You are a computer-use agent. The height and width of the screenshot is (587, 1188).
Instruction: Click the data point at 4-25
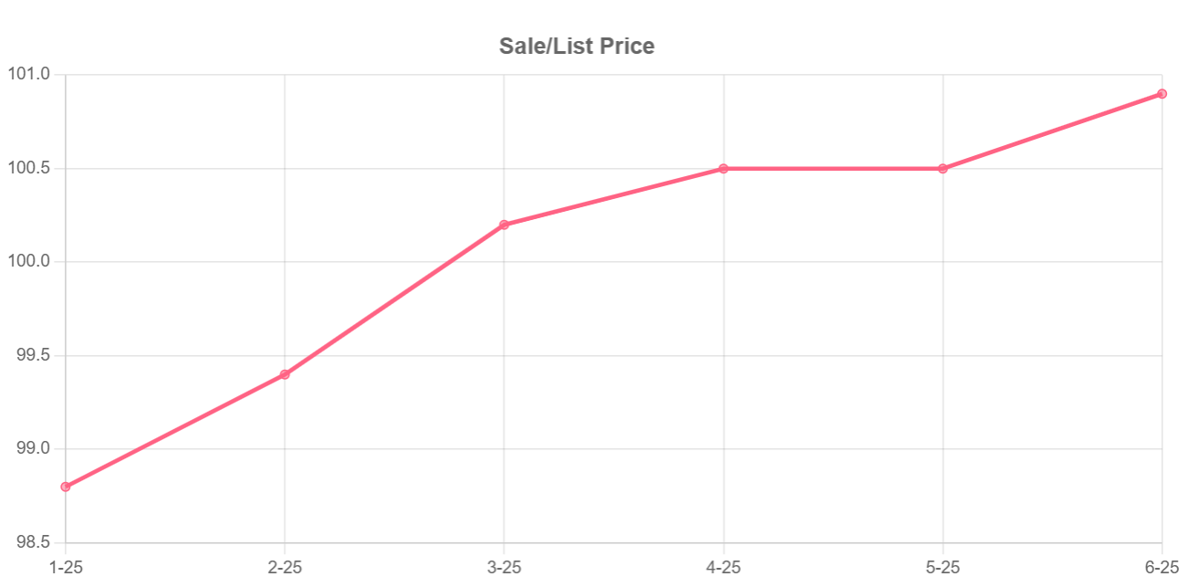coord(724,169)
